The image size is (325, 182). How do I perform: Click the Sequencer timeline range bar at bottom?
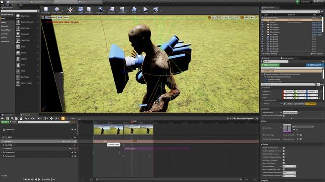coord(169,180)
